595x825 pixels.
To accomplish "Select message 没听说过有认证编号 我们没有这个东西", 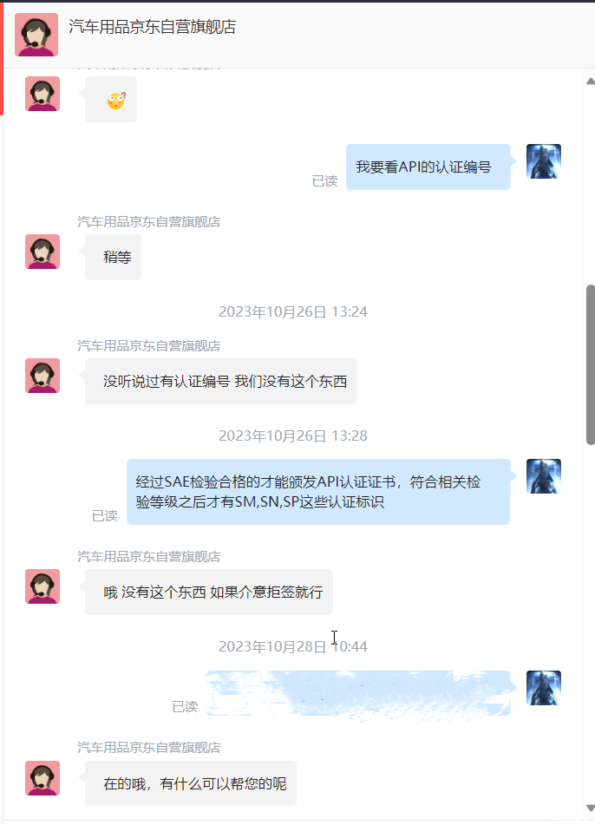I will pyautogui.click(x=221, y=381).
